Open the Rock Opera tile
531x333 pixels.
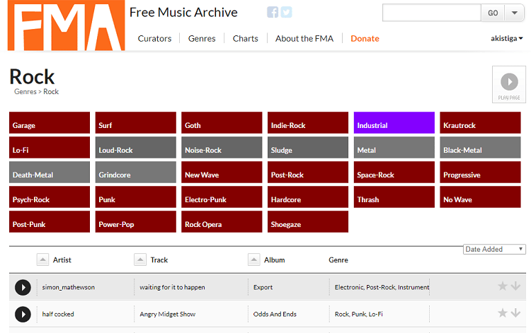(x=222, y=221)
